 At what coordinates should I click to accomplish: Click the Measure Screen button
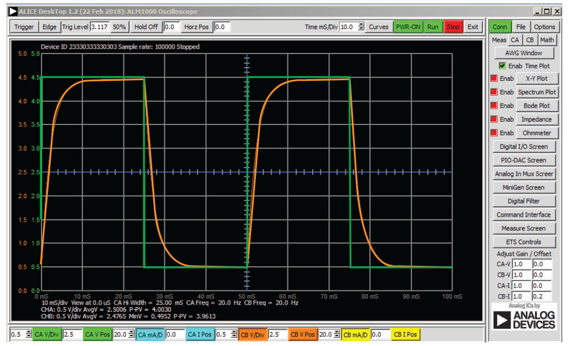524,228
